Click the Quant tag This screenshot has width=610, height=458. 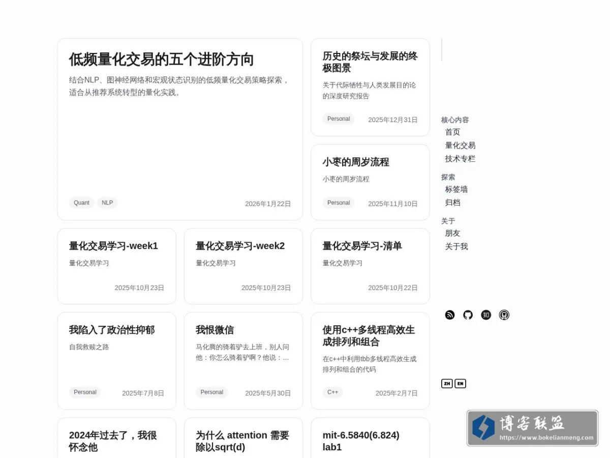(x=81, y=203)
